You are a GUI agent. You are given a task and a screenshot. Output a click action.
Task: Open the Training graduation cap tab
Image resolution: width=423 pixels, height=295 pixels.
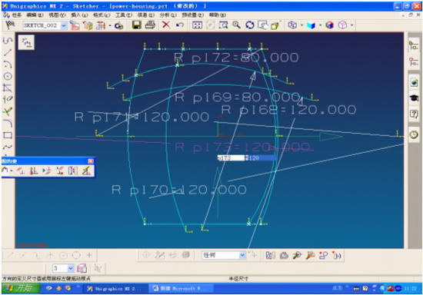pyautogui.click(x=414, y=98)
